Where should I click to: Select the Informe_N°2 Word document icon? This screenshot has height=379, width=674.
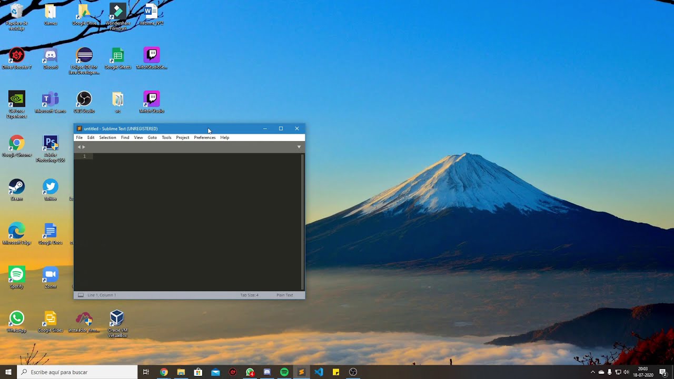151,15
